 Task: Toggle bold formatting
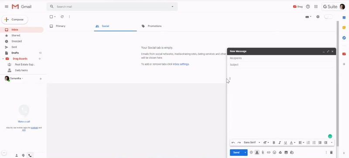274,143
